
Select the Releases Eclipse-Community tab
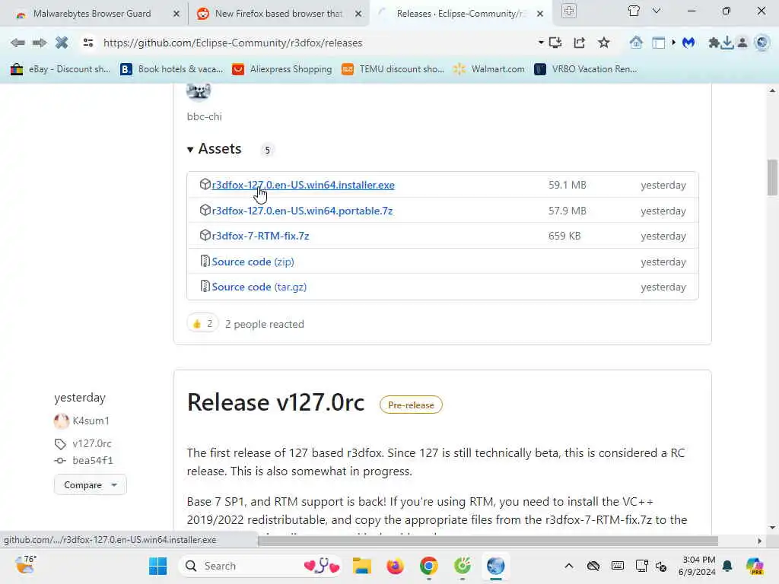click(459, 14)
